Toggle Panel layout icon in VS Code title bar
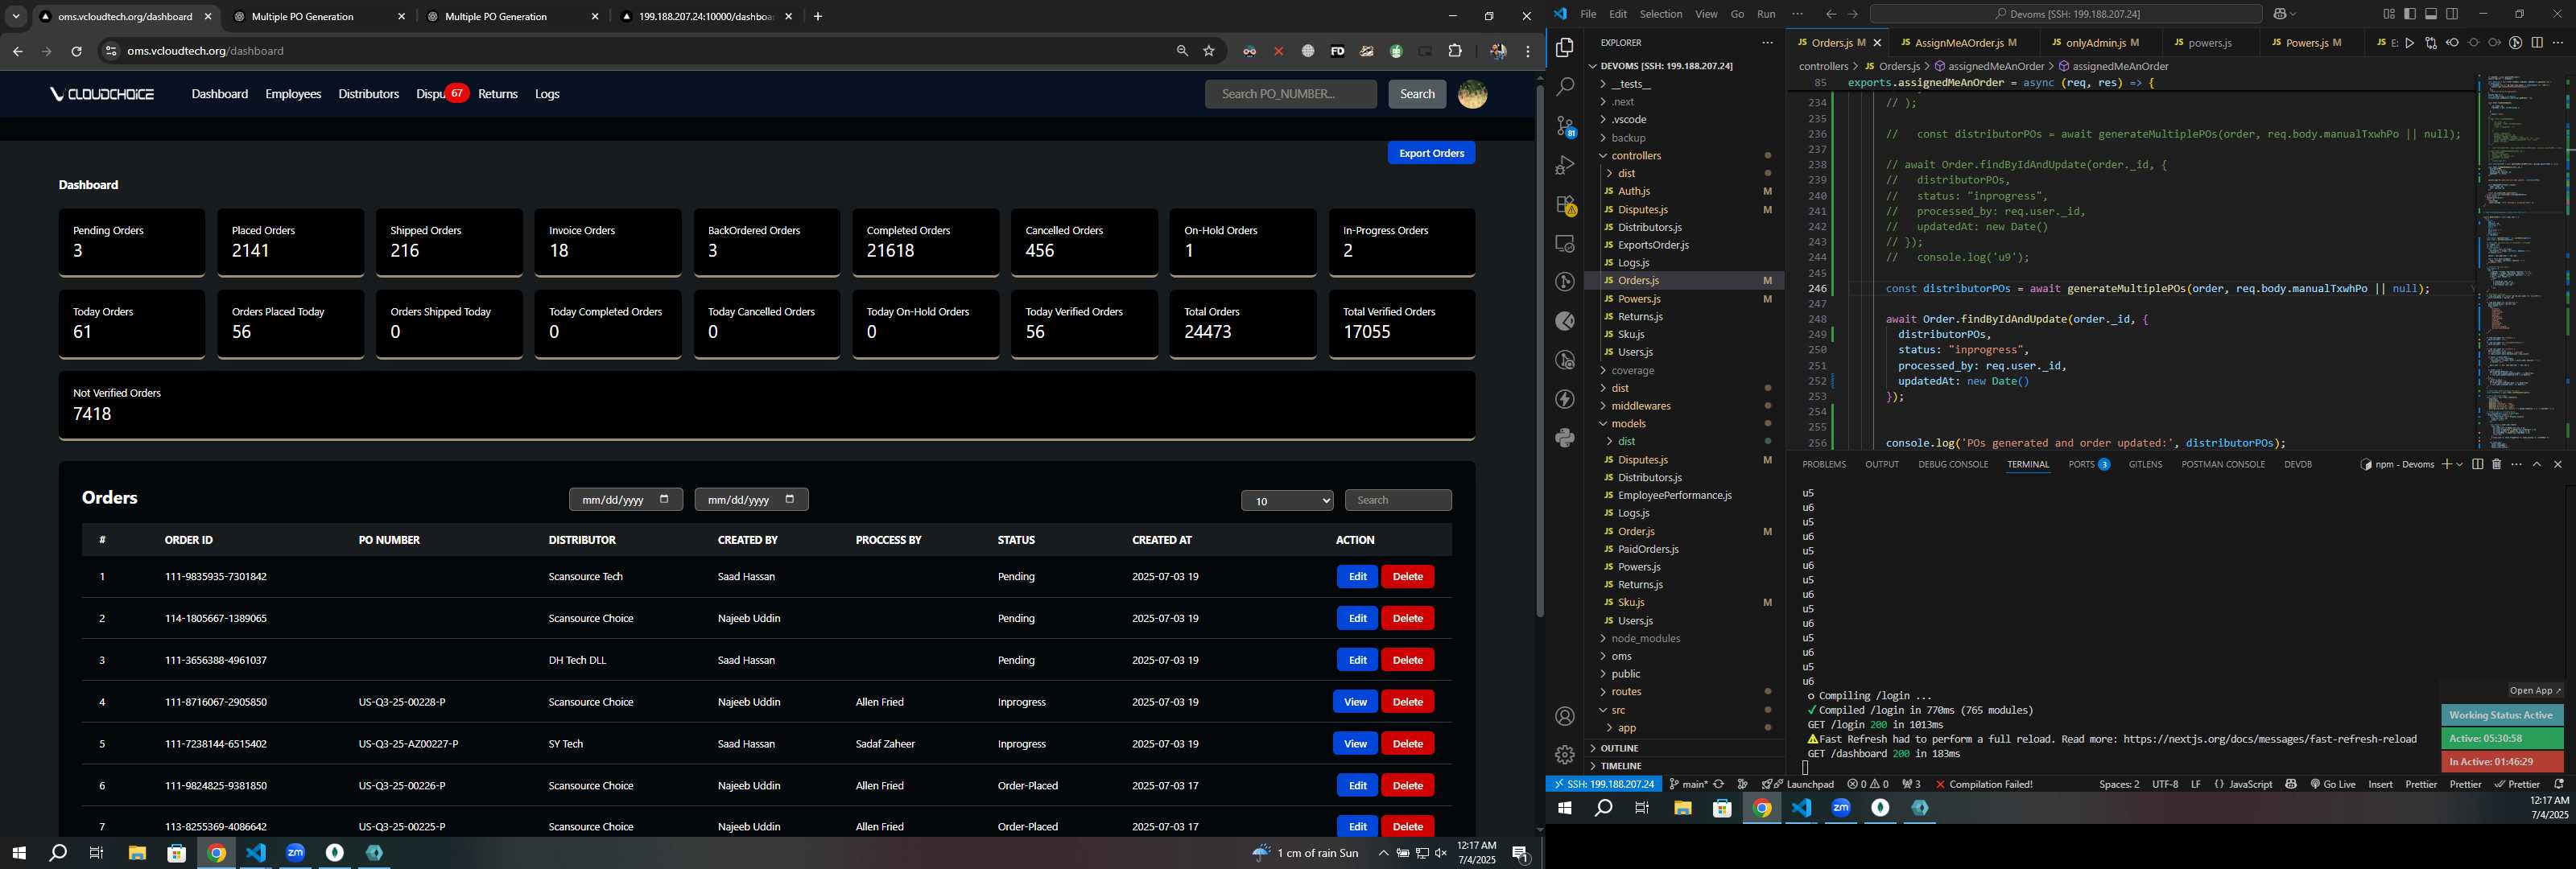 pos(2431,14)
